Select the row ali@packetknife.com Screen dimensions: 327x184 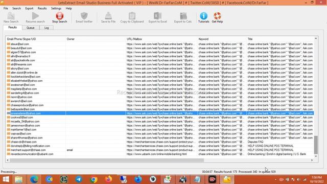pos(159,60)
